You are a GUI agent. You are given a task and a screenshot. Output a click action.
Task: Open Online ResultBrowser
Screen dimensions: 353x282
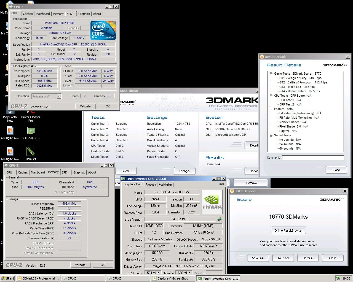(x=288, y=231)
